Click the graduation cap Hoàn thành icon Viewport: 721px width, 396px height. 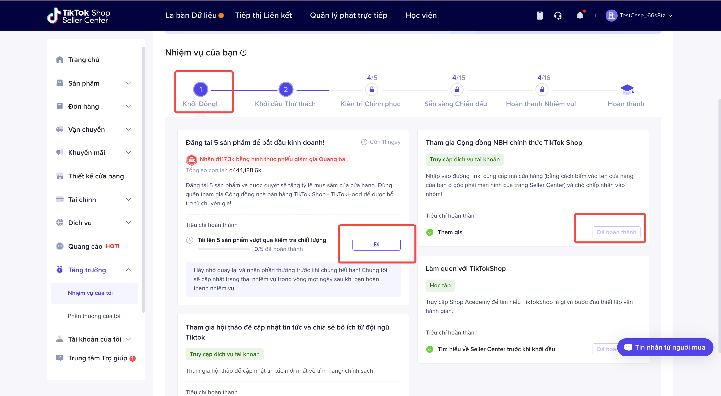coord(626,89)
